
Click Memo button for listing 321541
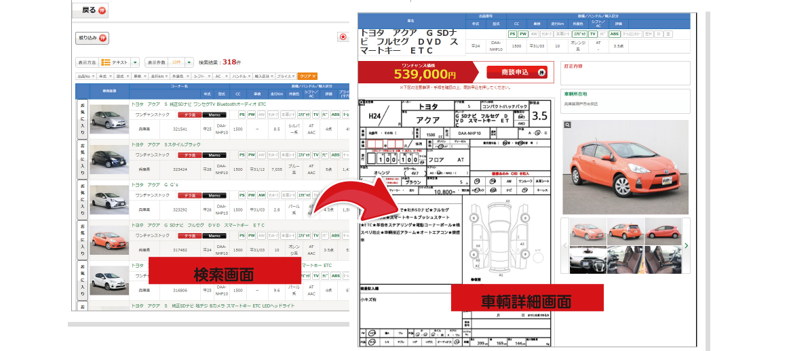214,115
